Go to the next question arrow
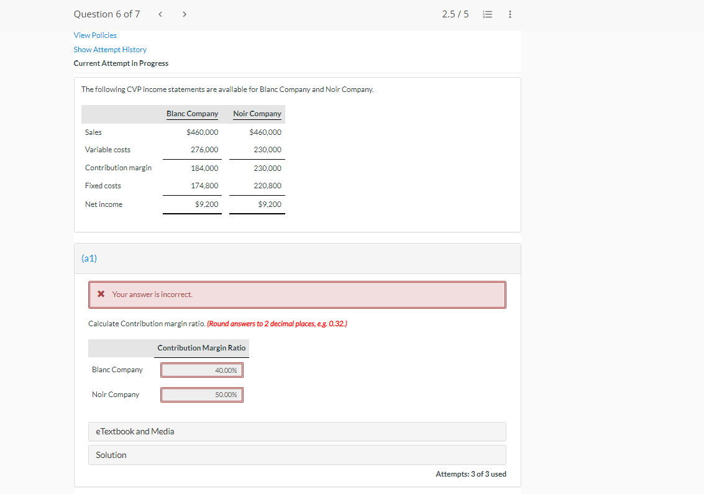This screenshot has width=704, height=494. pos(185,14)
